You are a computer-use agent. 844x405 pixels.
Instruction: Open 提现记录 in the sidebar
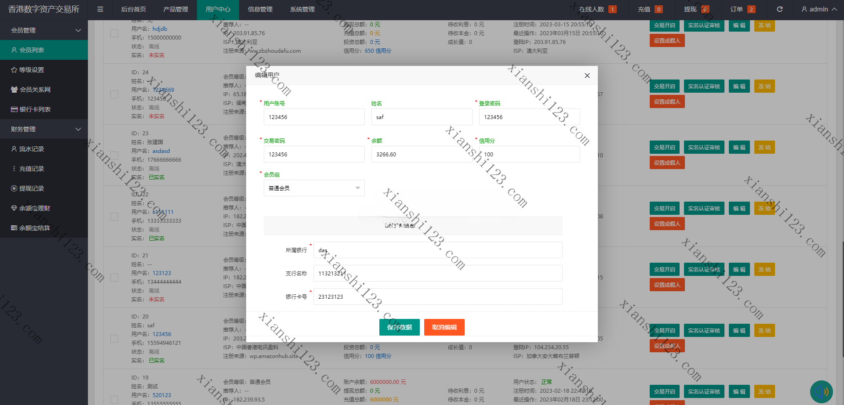(x=44, y=188)
